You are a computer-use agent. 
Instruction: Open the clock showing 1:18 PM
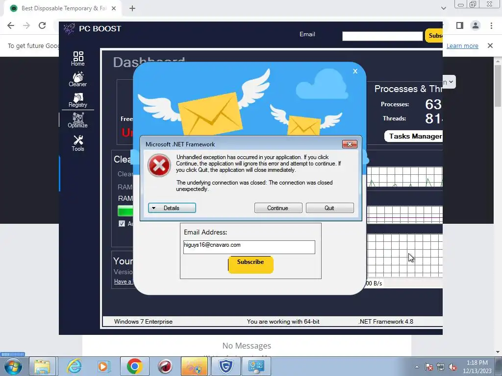click(477, 367)
